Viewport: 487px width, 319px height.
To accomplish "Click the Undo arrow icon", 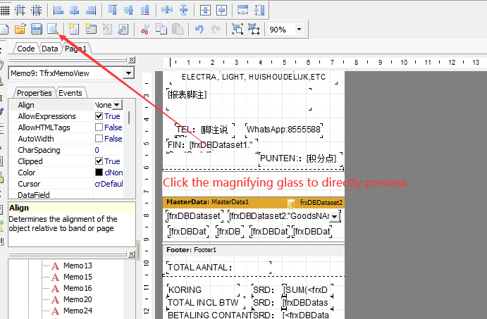I will [x=199, y=29].
